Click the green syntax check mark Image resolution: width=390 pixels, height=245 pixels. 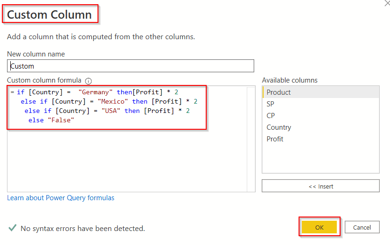(13, 228)
